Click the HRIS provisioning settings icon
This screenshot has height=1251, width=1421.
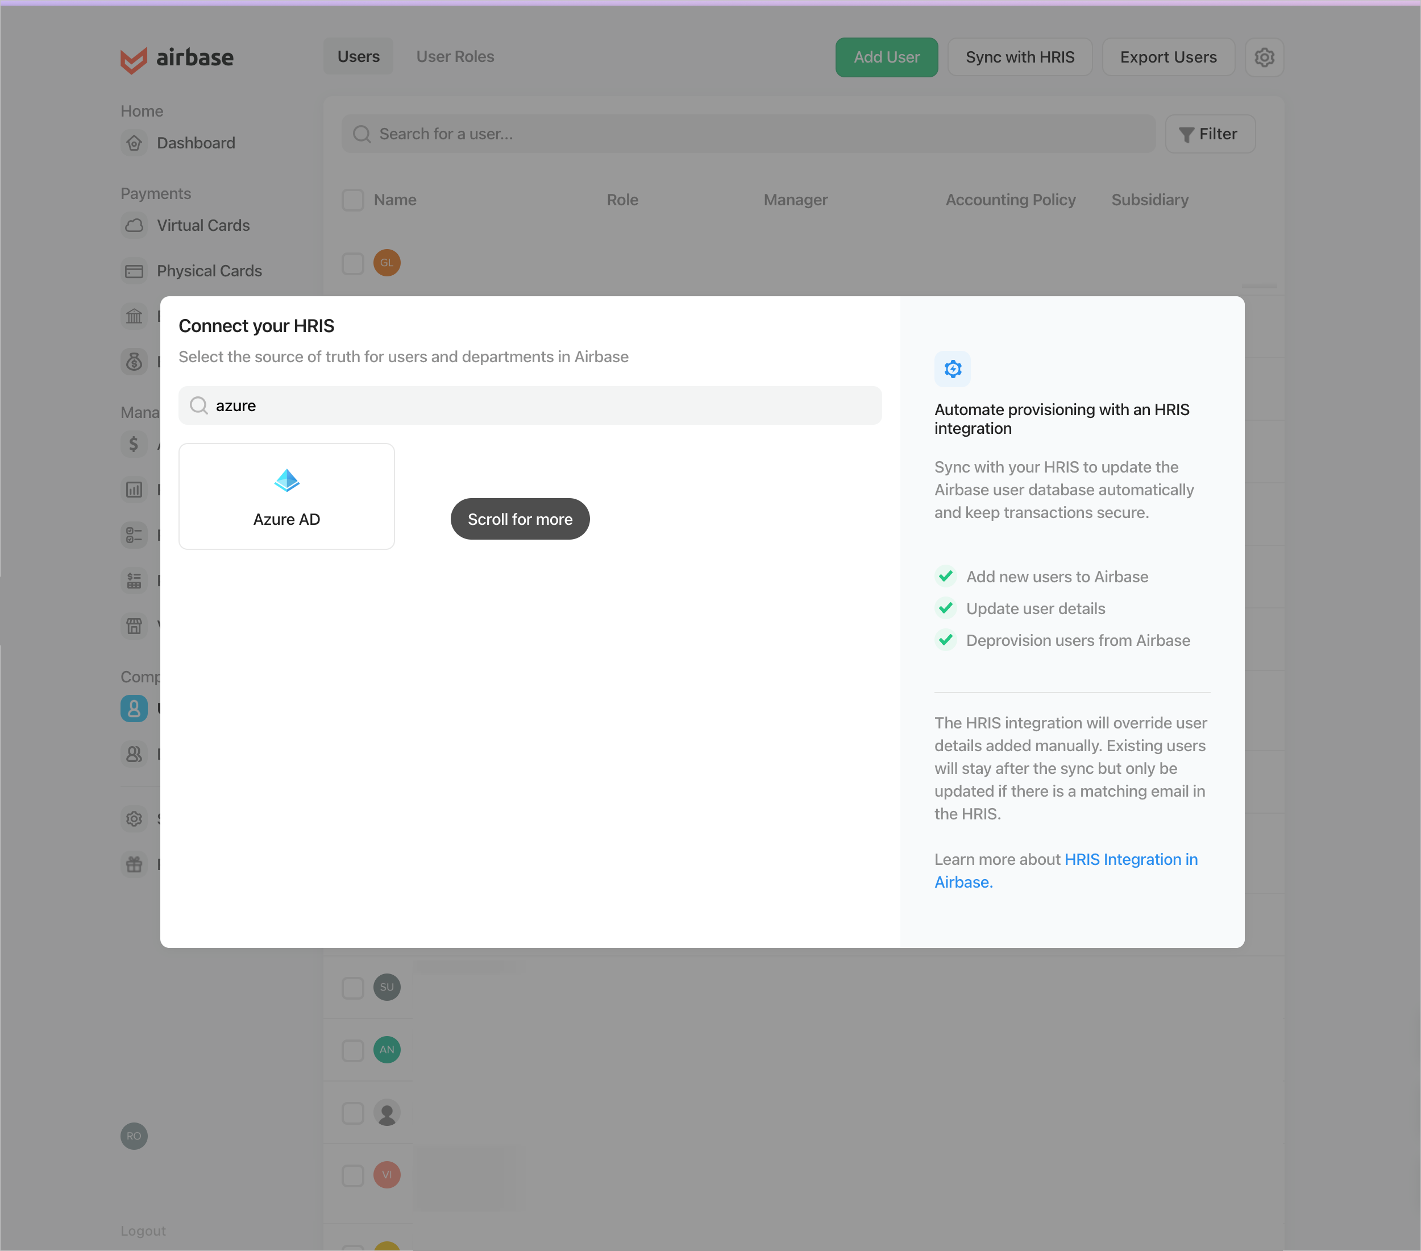(x=953, y=368)
